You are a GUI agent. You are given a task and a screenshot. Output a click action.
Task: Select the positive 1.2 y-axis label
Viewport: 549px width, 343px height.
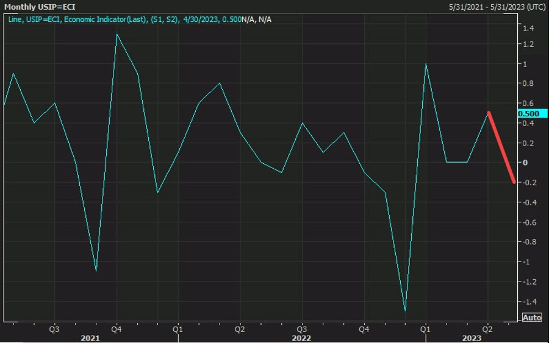pyautogui.click(x=528, y=44)
